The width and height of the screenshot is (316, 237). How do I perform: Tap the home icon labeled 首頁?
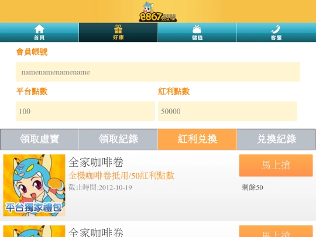point(39,32)
